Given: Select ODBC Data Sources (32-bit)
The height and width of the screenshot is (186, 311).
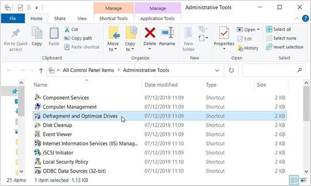Looking at the screenshot, I should 160,171.
